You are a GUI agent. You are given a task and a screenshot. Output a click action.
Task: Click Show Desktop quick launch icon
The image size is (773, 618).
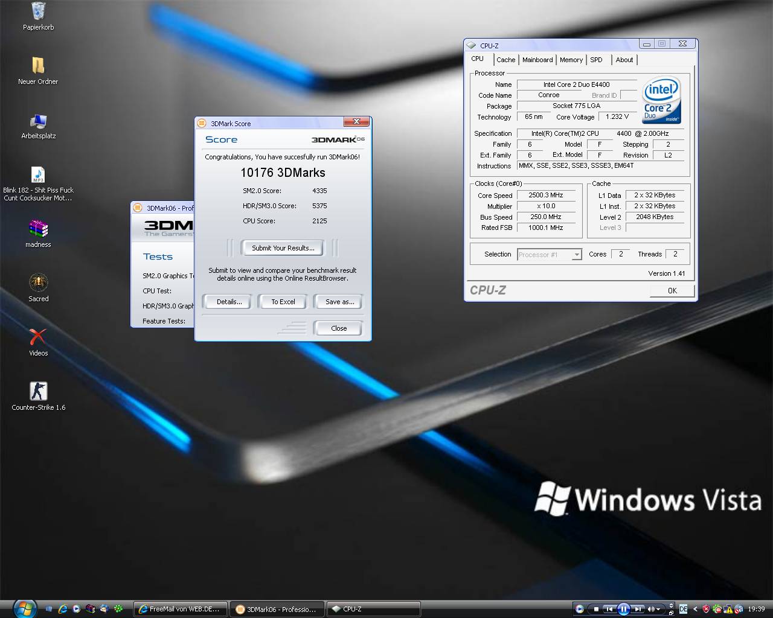pos(49,609)
